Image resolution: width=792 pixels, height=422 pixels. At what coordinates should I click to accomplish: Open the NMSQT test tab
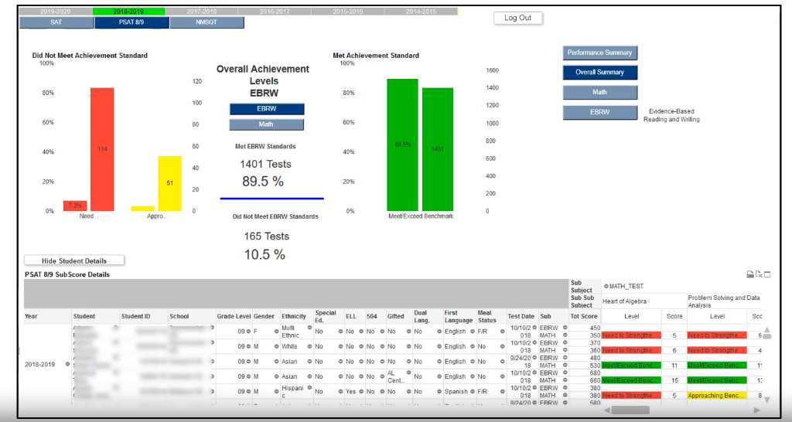coord(207,22)
